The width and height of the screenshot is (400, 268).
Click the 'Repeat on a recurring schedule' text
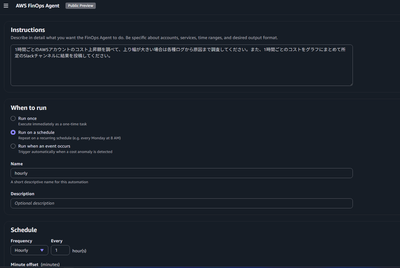pyautogui.click(x=69, y=138)
